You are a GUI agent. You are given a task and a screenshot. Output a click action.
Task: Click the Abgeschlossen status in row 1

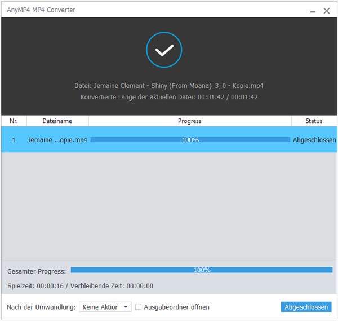pos(314,140)
